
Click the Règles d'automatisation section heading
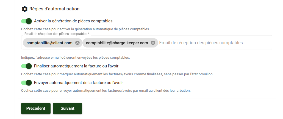pyautogui.click(x=54, y=9)
